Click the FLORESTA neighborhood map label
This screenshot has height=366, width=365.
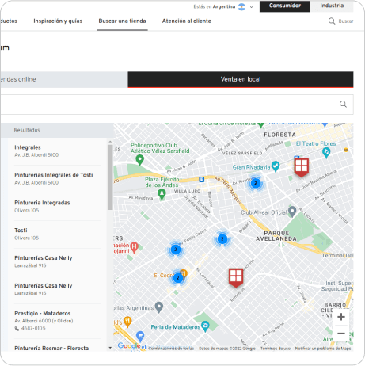click(x=279, y=135)
